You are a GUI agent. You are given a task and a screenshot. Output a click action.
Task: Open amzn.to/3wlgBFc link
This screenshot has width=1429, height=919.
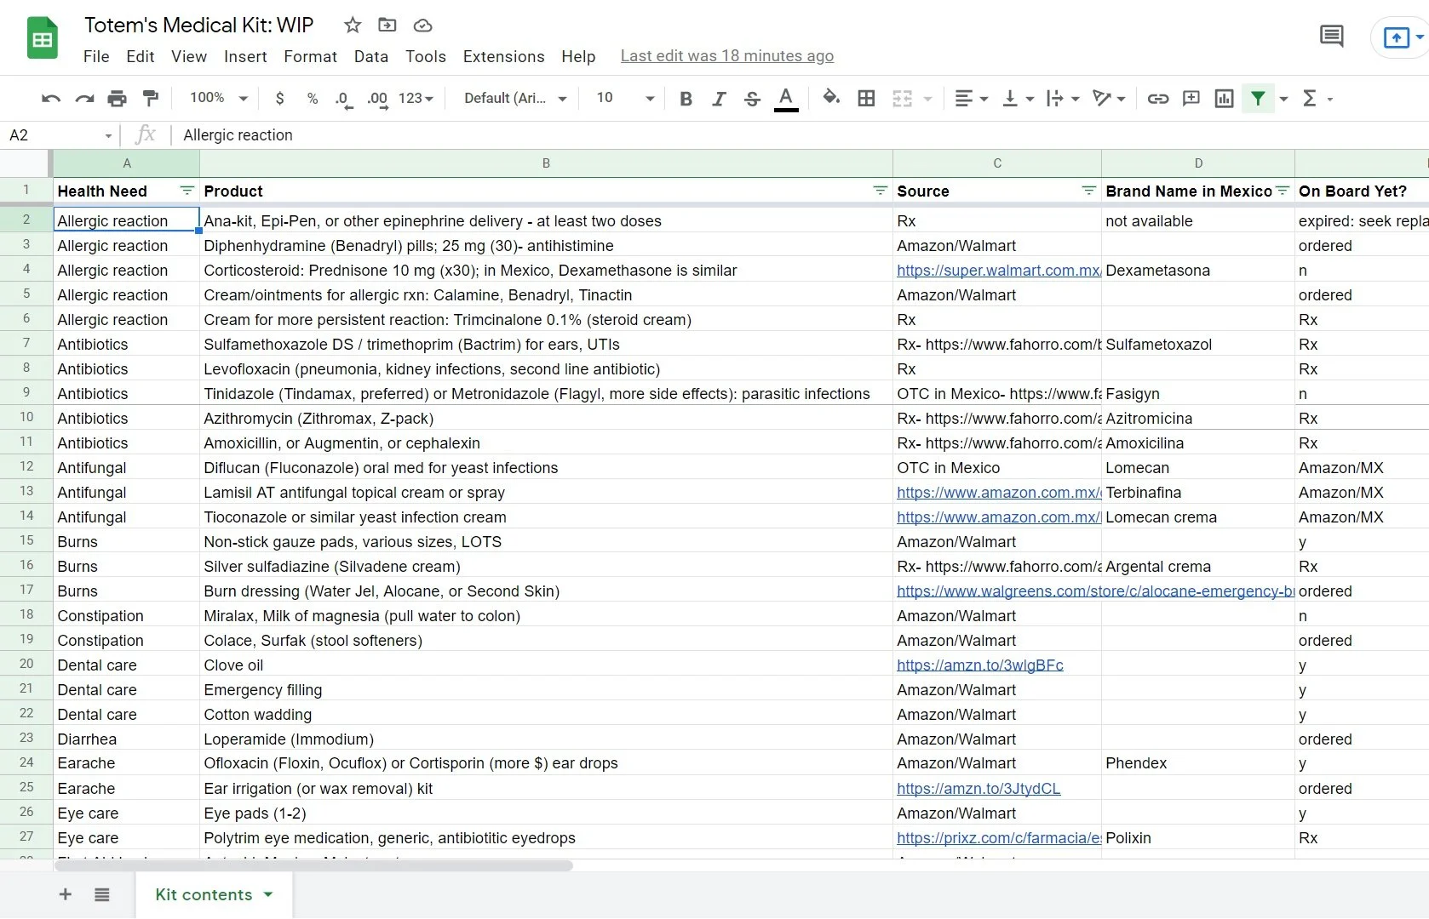979,665
